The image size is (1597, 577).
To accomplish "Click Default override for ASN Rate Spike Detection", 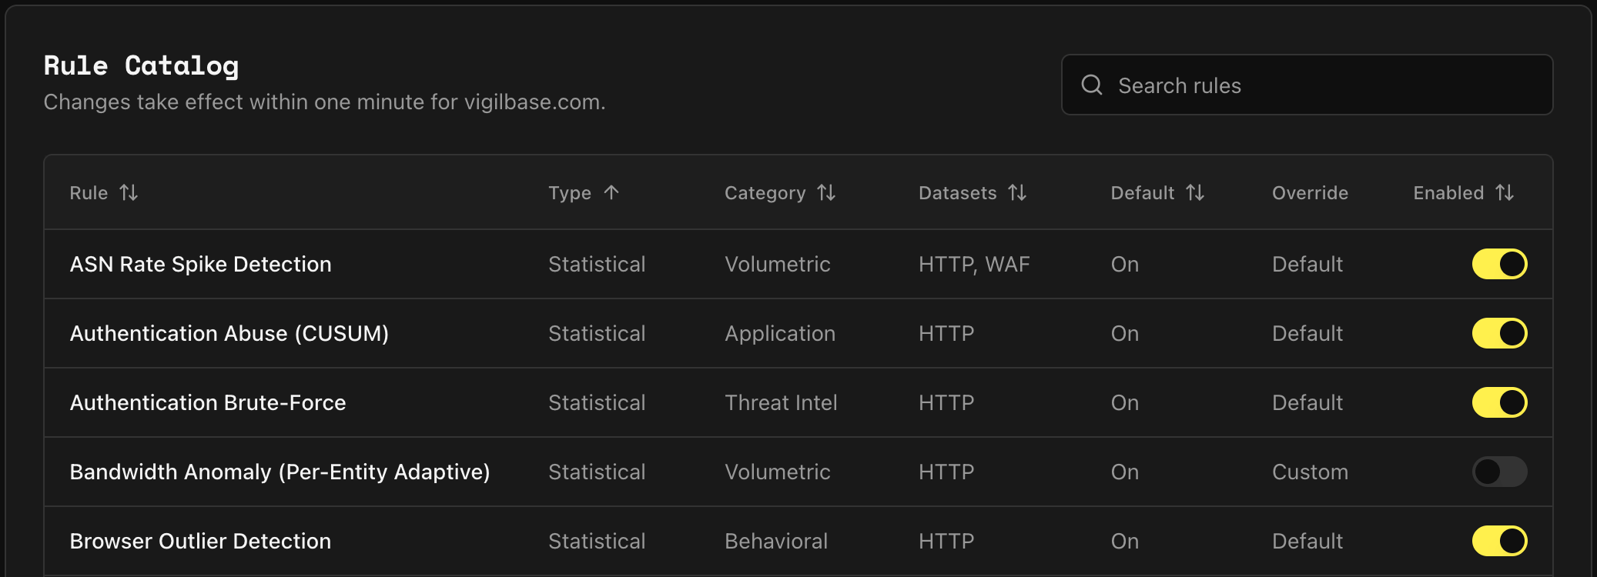I will click(x=1307, y=264).
